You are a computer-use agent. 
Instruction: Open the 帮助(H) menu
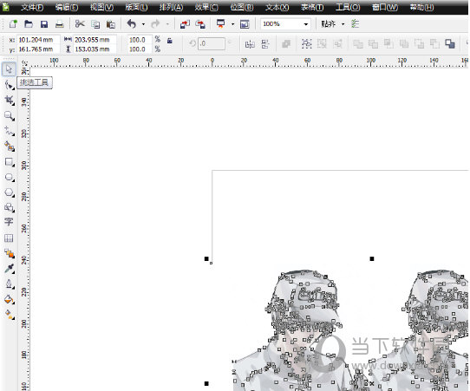[421, 7]
